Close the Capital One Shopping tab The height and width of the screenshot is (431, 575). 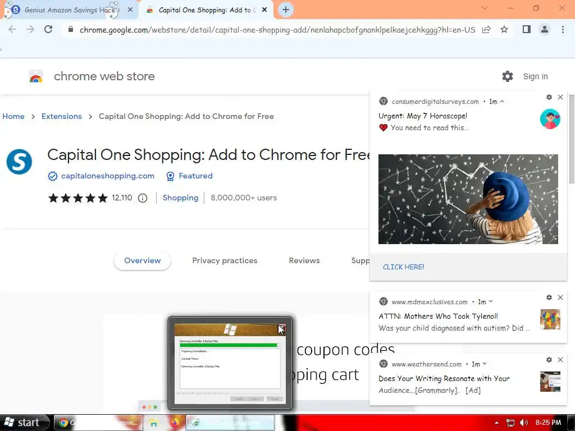pyautogui.click(x=264, y=10)
